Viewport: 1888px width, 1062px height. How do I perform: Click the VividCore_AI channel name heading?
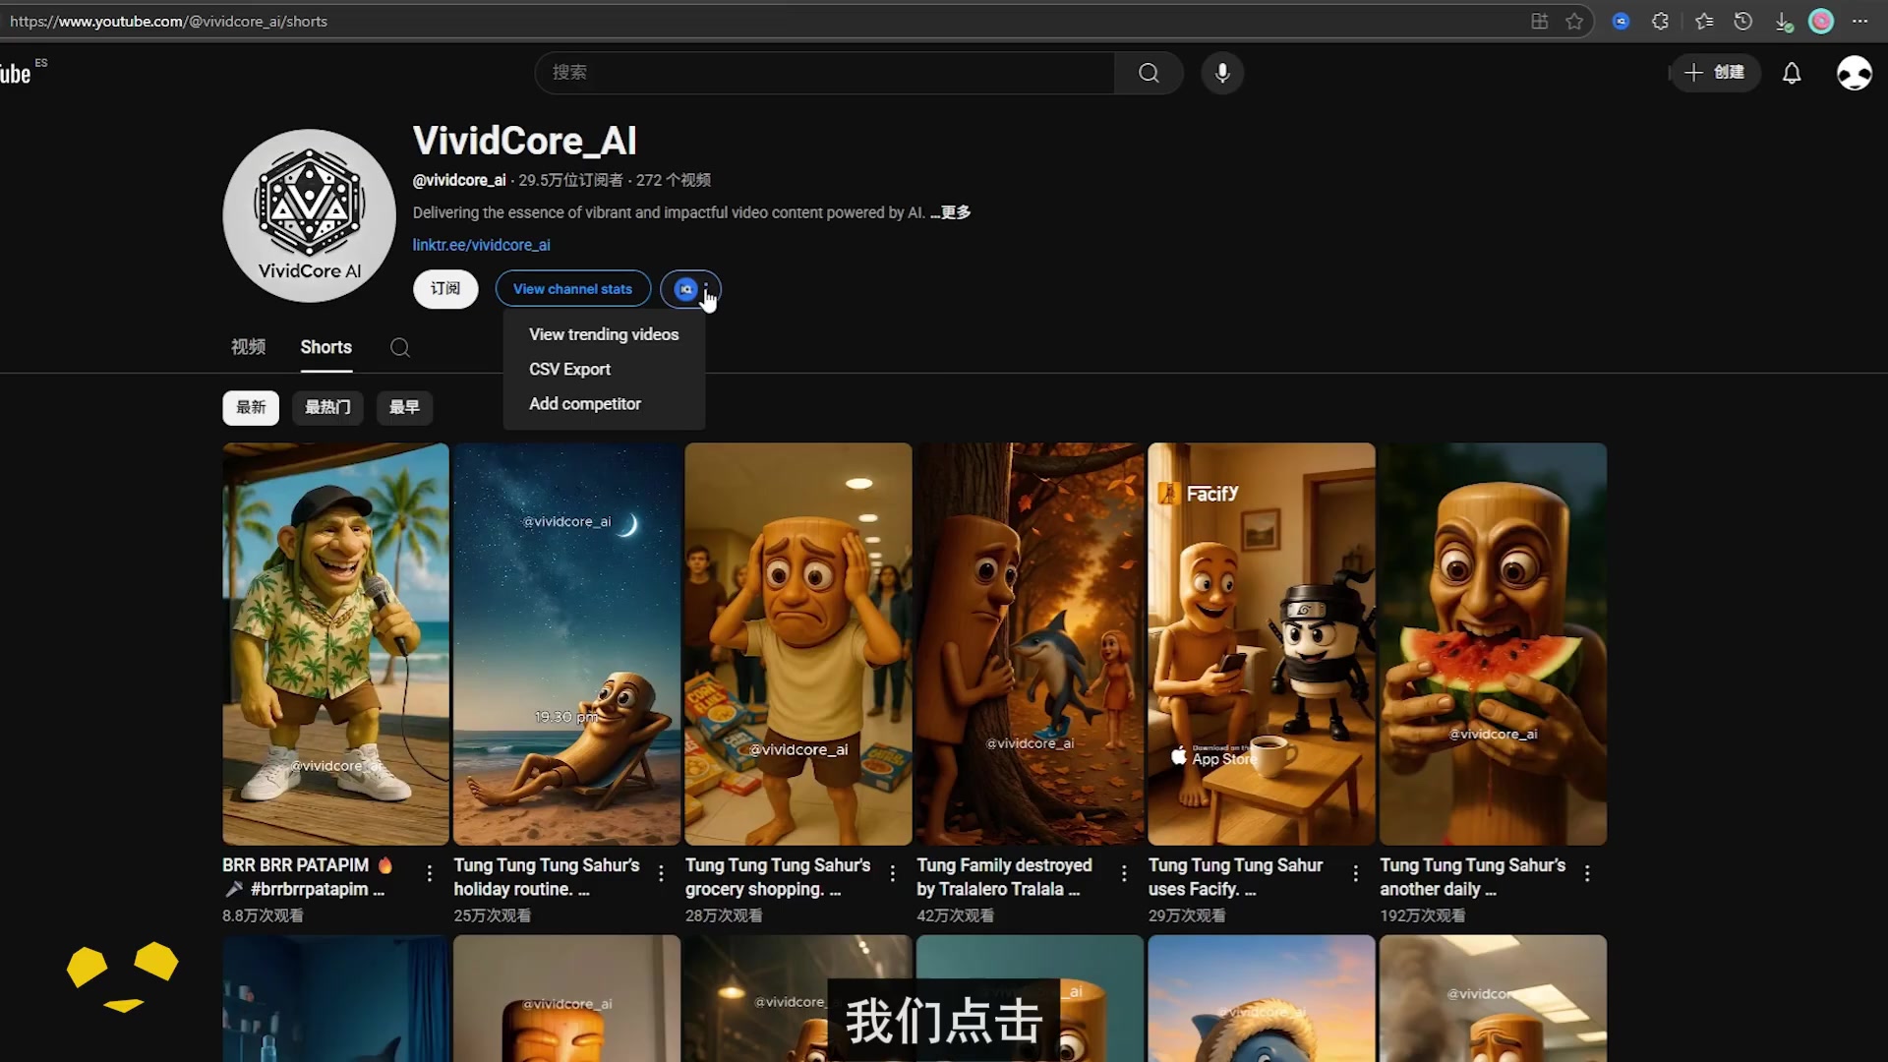point(525,142)
